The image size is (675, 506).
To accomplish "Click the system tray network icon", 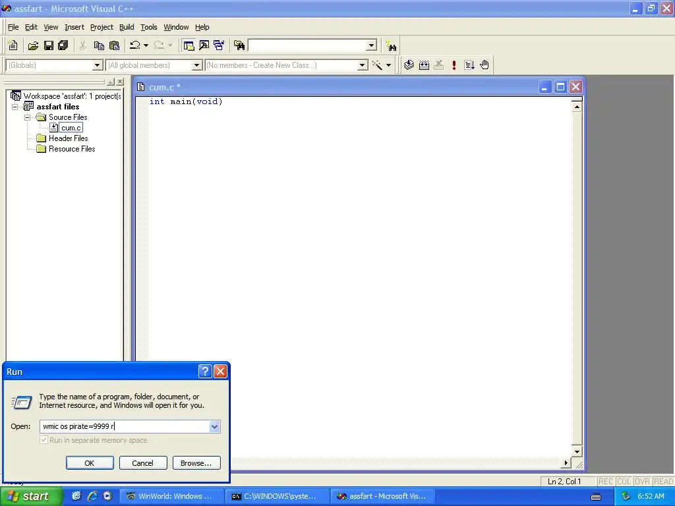I will (x=626, y=496).
